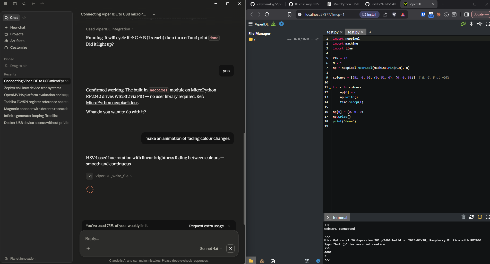
Task: Expand the Used ViperIDE integration details
Action: point(109,29)
